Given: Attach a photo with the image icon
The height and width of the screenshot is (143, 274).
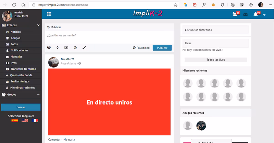Looking at the screenshot, I should [66, 48].
